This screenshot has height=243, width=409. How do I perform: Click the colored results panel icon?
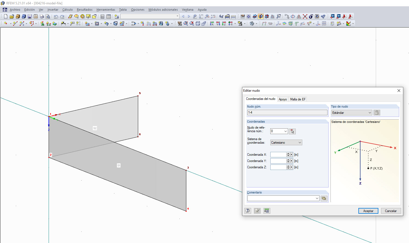tap(349, 24)
